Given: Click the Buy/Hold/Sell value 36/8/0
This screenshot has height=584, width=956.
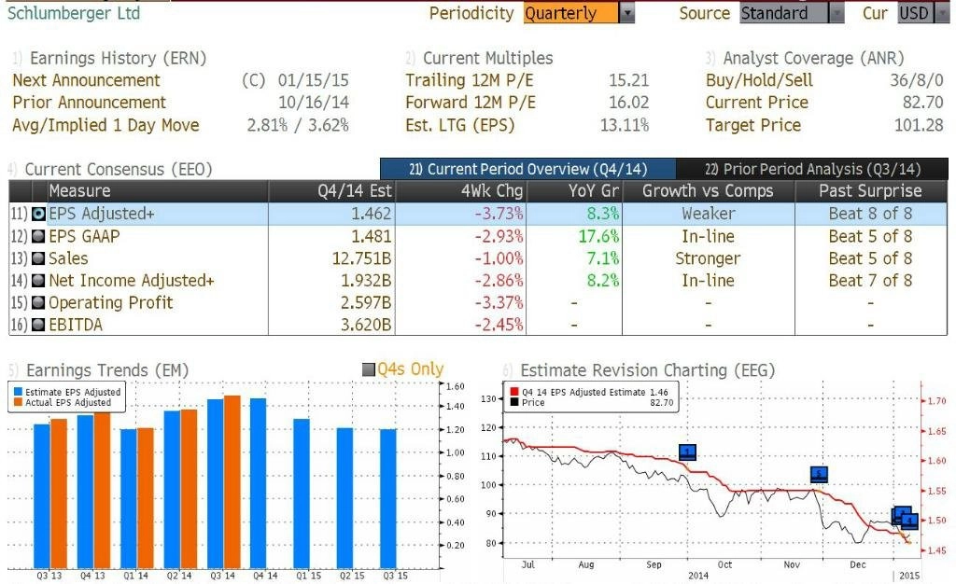Looking at the screenshot, I should coord(917,80).
